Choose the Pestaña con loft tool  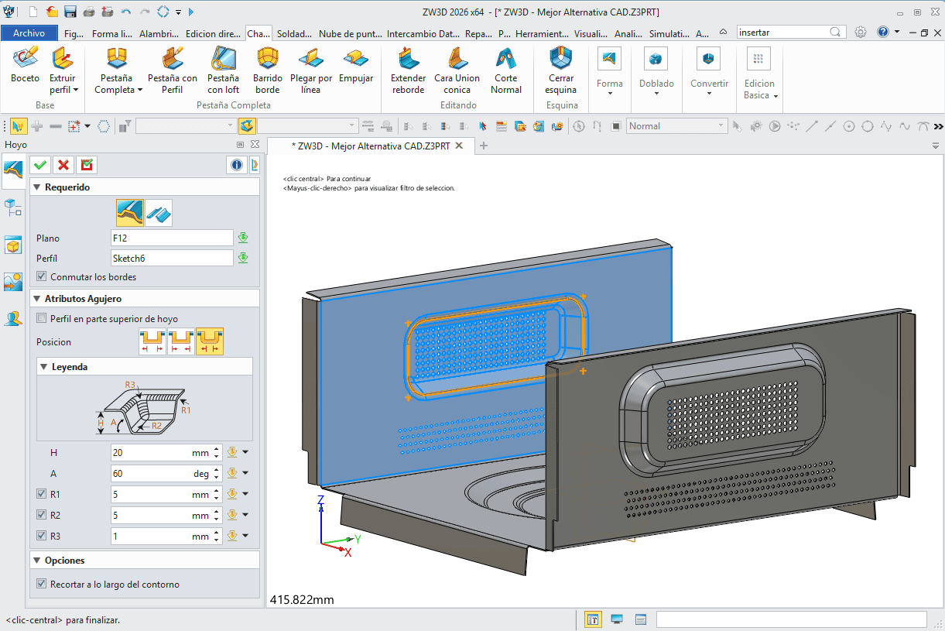[223, 70]
